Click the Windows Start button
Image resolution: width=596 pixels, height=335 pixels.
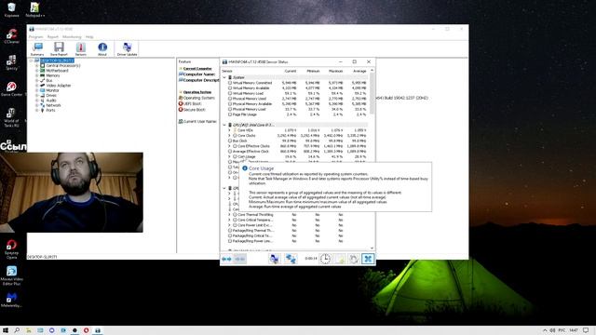point(6,330)
